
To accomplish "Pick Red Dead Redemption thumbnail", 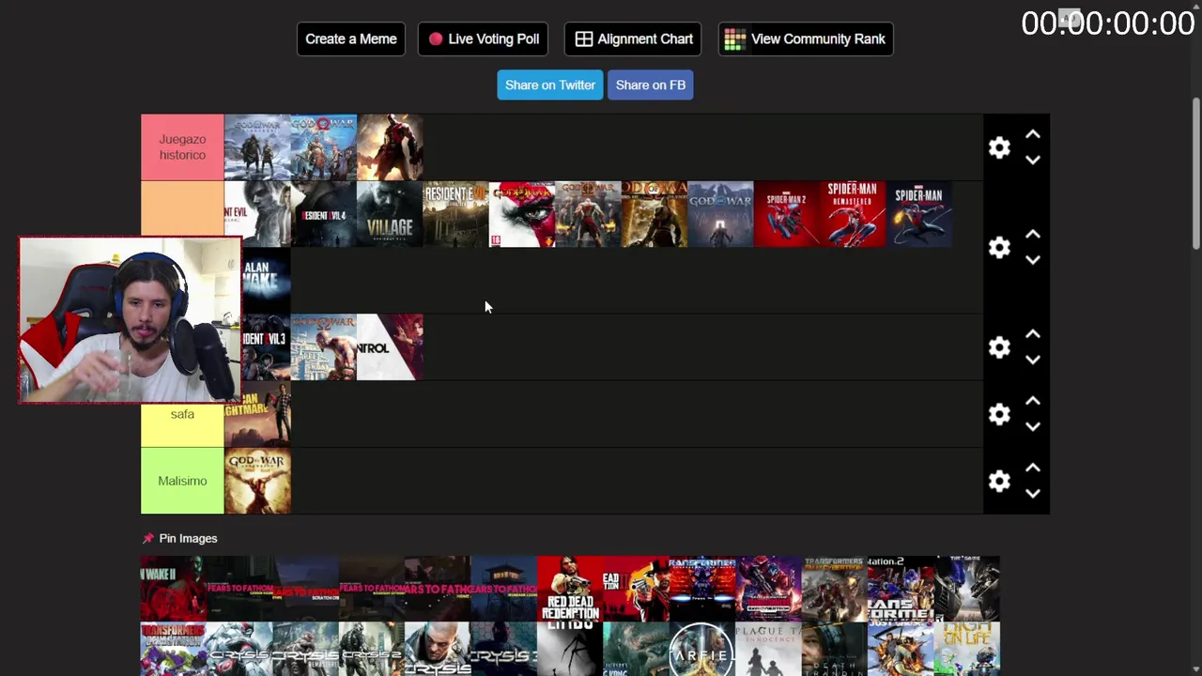I will [570, 589].
